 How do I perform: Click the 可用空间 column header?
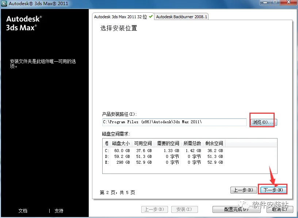point(143,143)
